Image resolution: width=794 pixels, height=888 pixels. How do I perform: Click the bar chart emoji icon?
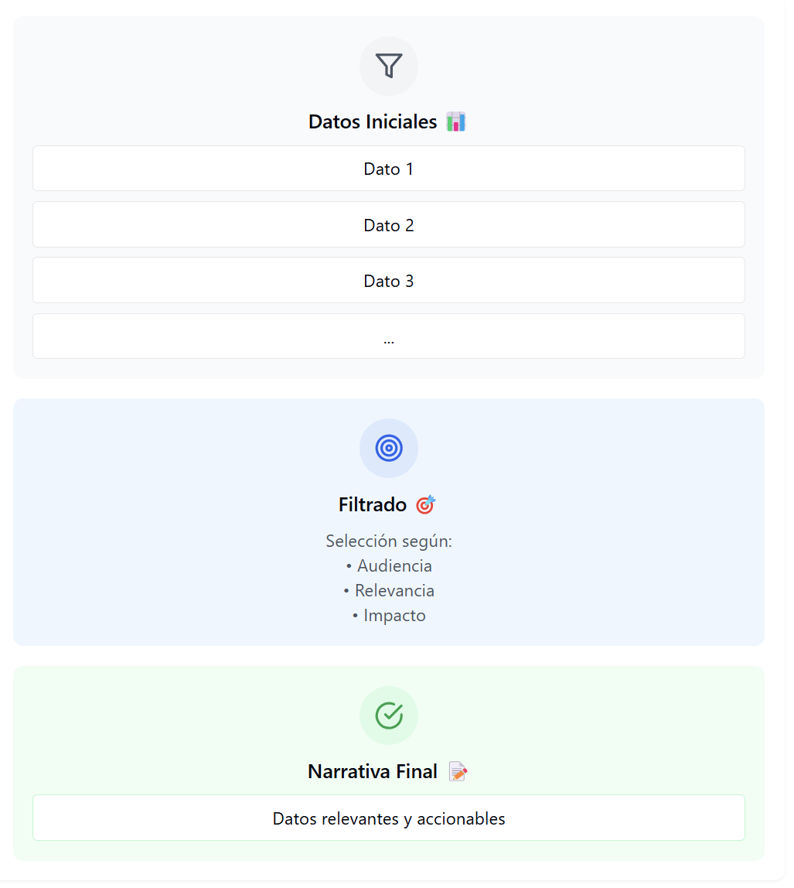(456, 122)
